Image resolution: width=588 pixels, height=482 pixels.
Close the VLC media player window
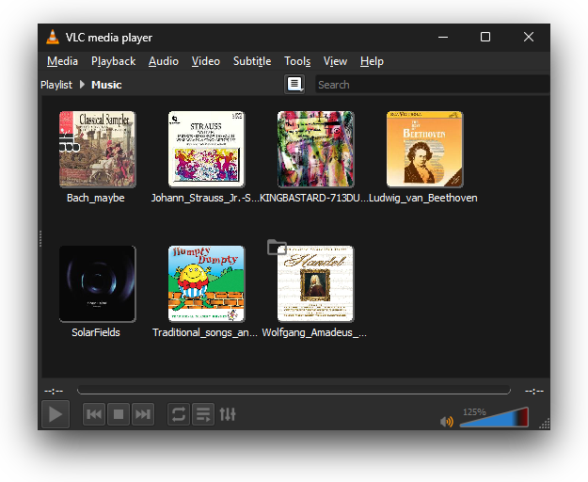(529, 37)
